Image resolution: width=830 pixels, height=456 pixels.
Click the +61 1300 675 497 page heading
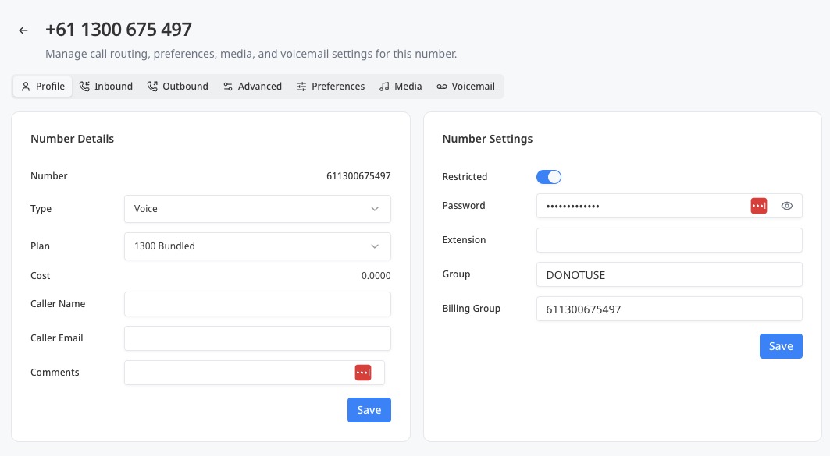(119, 30)
